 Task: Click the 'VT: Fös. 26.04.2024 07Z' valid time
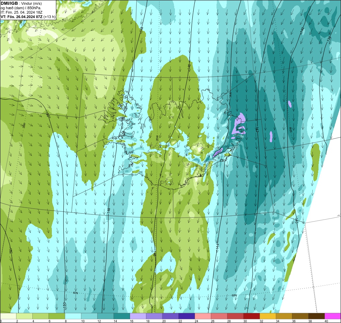tap(21, 17)
